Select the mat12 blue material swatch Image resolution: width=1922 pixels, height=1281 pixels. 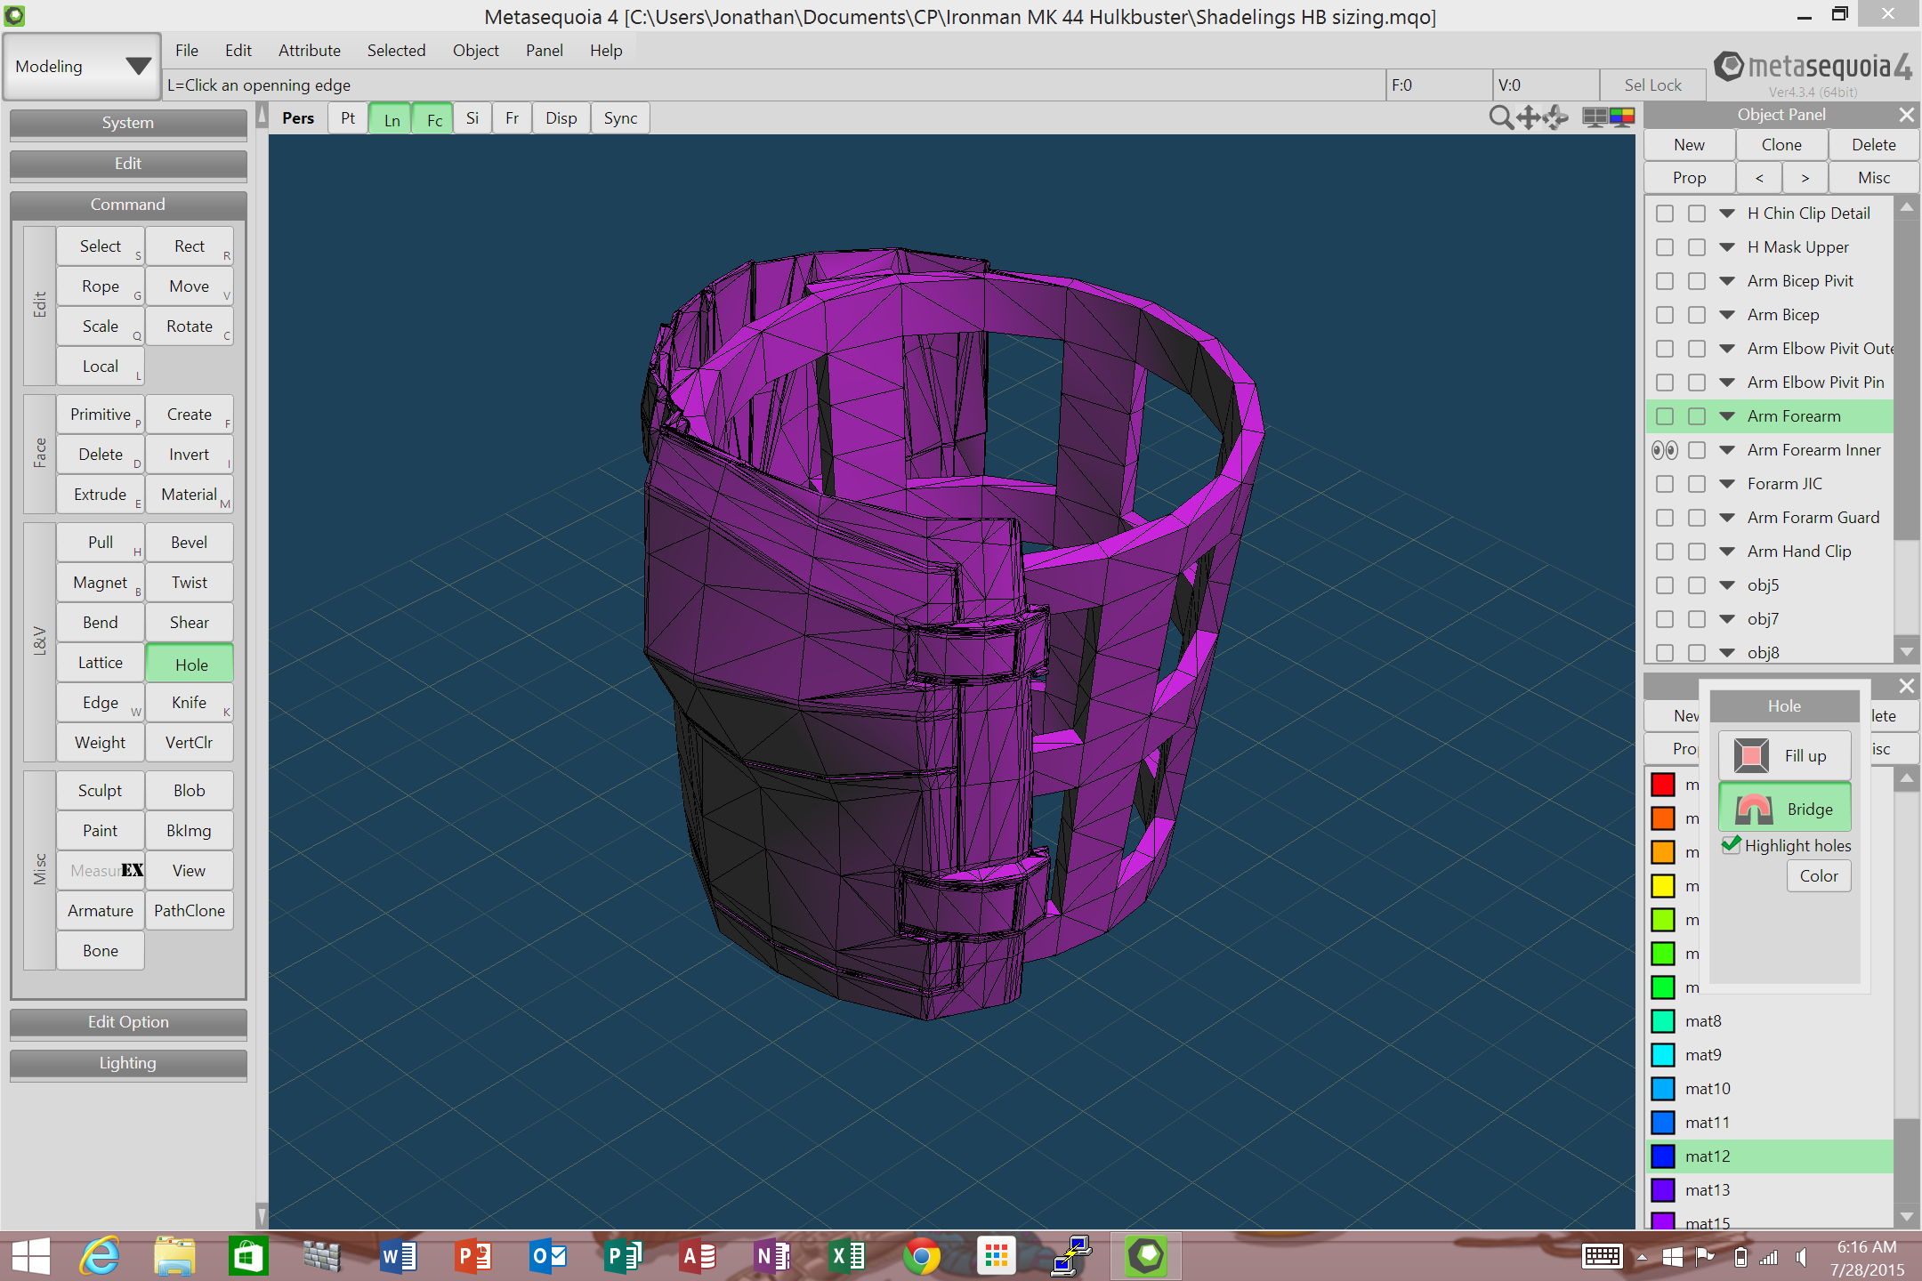coord(1663,1156)
